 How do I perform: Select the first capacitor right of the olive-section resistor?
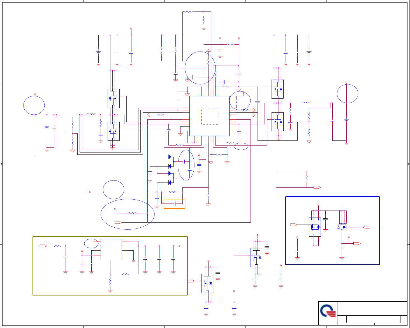[x=66, y=257]
